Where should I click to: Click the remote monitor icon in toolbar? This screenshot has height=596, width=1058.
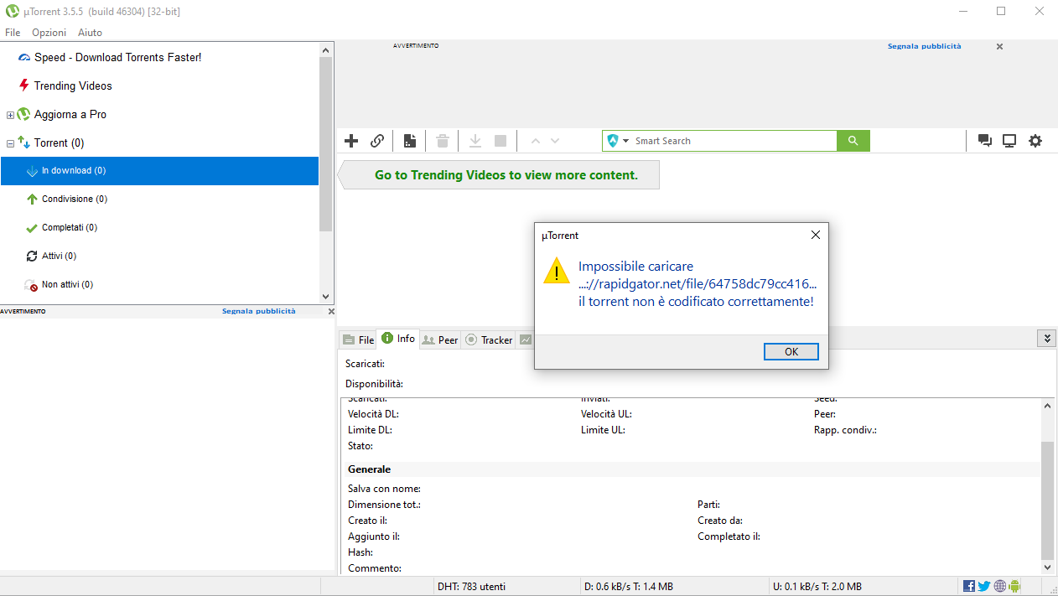pos(1009,141)
